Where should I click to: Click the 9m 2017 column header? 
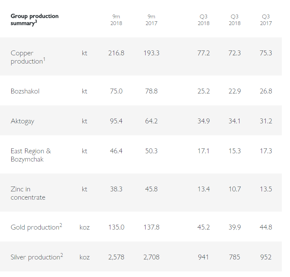click(x=151, y=20)
